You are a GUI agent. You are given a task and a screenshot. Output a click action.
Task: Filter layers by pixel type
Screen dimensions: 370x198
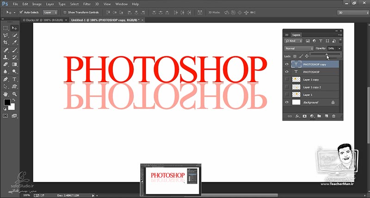click(308, 41)
